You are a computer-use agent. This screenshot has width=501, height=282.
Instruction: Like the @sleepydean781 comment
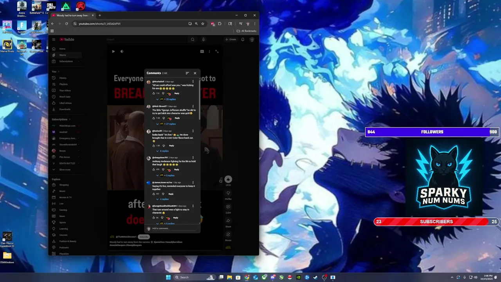[x=154, y=170]
